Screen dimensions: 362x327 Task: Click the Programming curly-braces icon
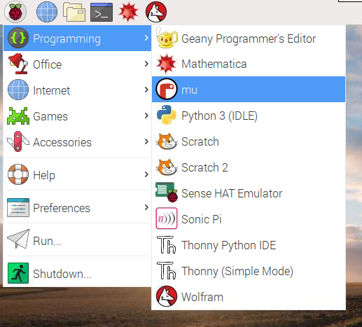pos(18,38)
